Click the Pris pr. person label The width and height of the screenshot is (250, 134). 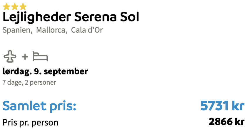pos(31,123)
